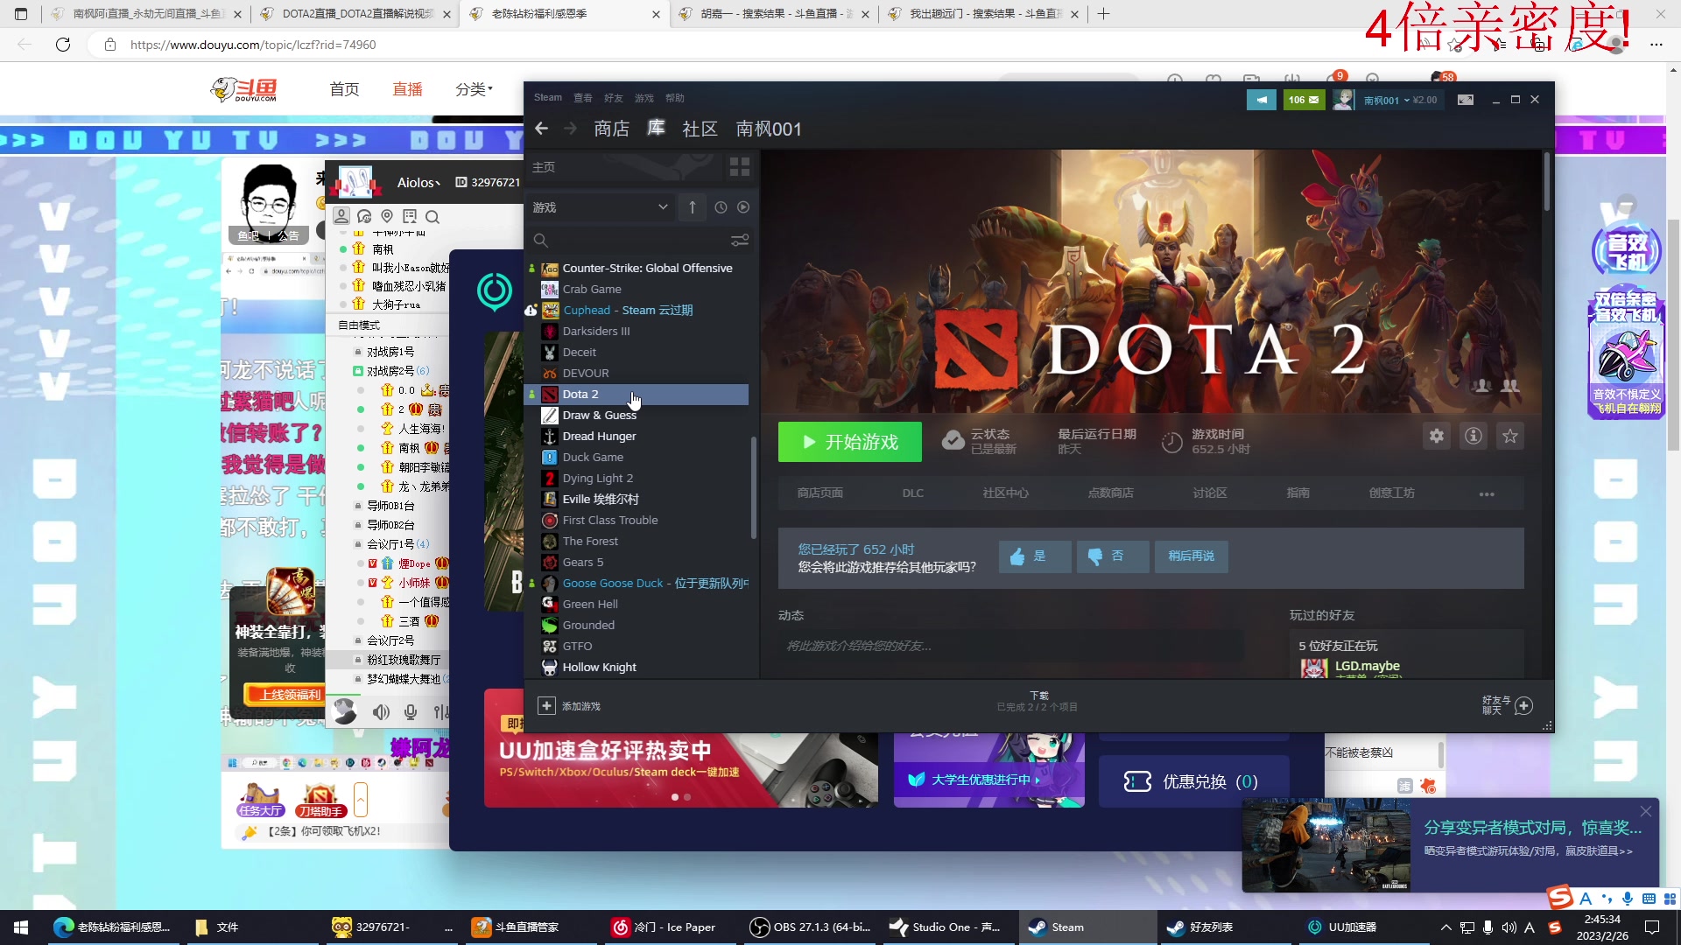The width and height of the screenshot is (1681, 945).
Task: Open a new browser tab
Action: point(1103,14)
